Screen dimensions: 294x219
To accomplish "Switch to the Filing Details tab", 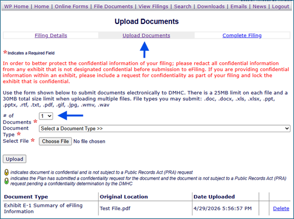I will point(51,36).
